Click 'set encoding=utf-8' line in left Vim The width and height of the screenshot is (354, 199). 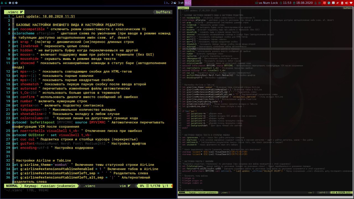point(53,148)
